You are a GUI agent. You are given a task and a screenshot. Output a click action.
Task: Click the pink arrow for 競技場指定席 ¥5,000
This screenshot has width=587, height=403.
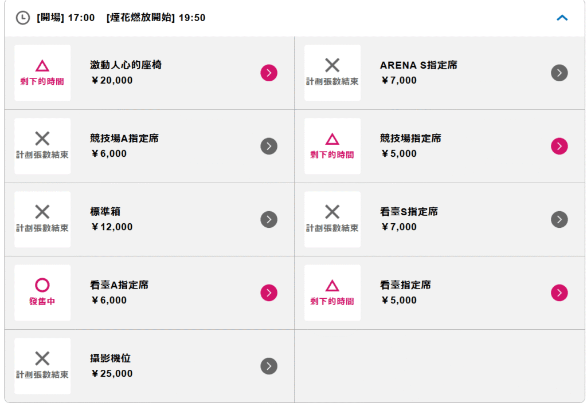point(559,146)
